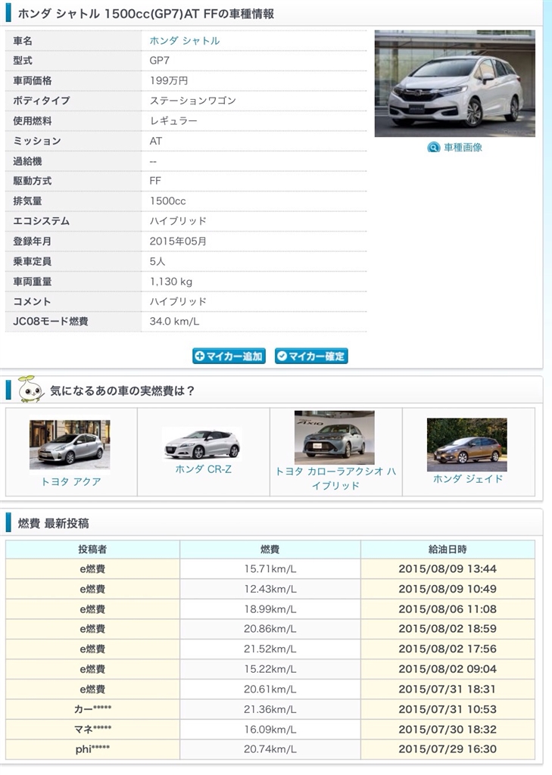552x775 pixels.
Task: Open the ホンダ CR-Z link
Action: click(203, 469)
